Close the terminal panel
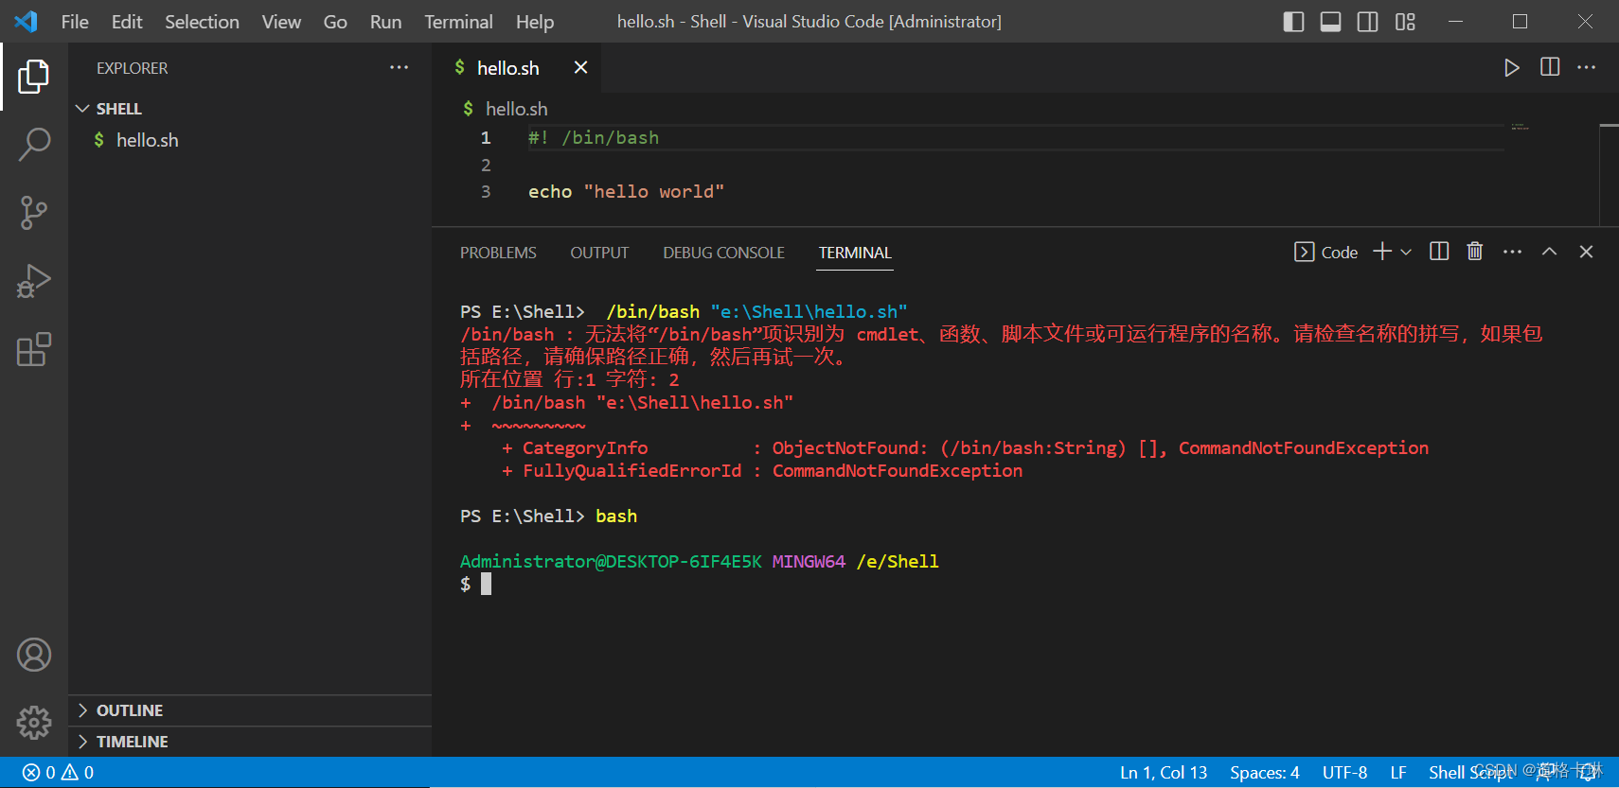 [1587, 252]
